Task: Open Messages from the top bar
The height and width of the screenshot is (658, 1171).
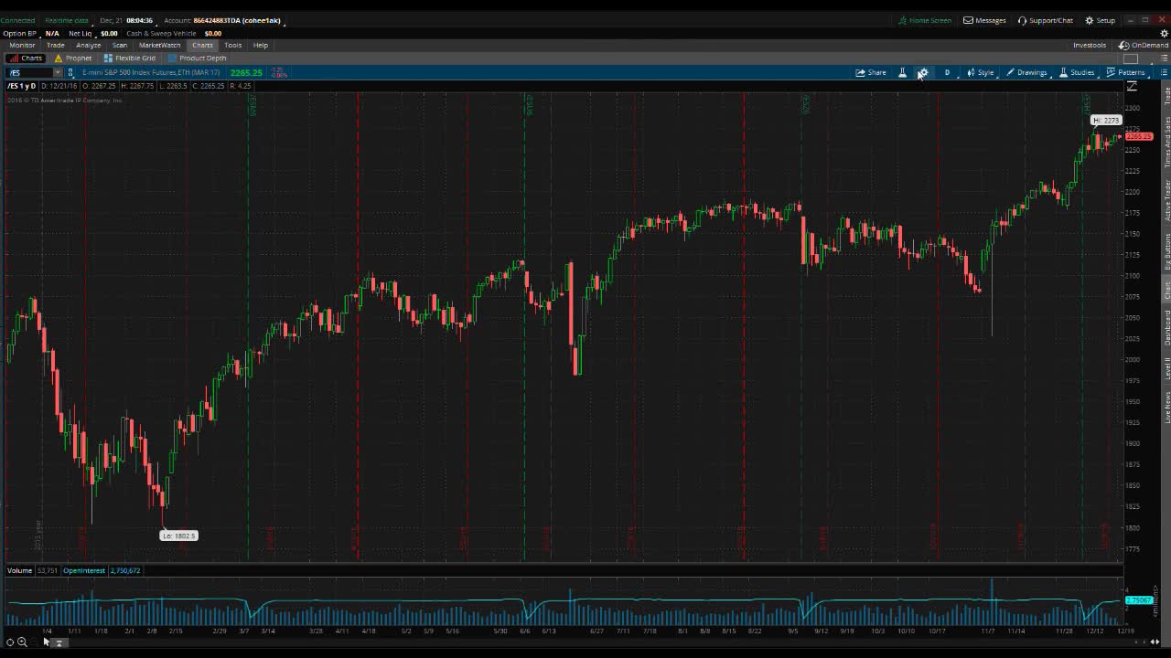Action: (x=984, y=20)
